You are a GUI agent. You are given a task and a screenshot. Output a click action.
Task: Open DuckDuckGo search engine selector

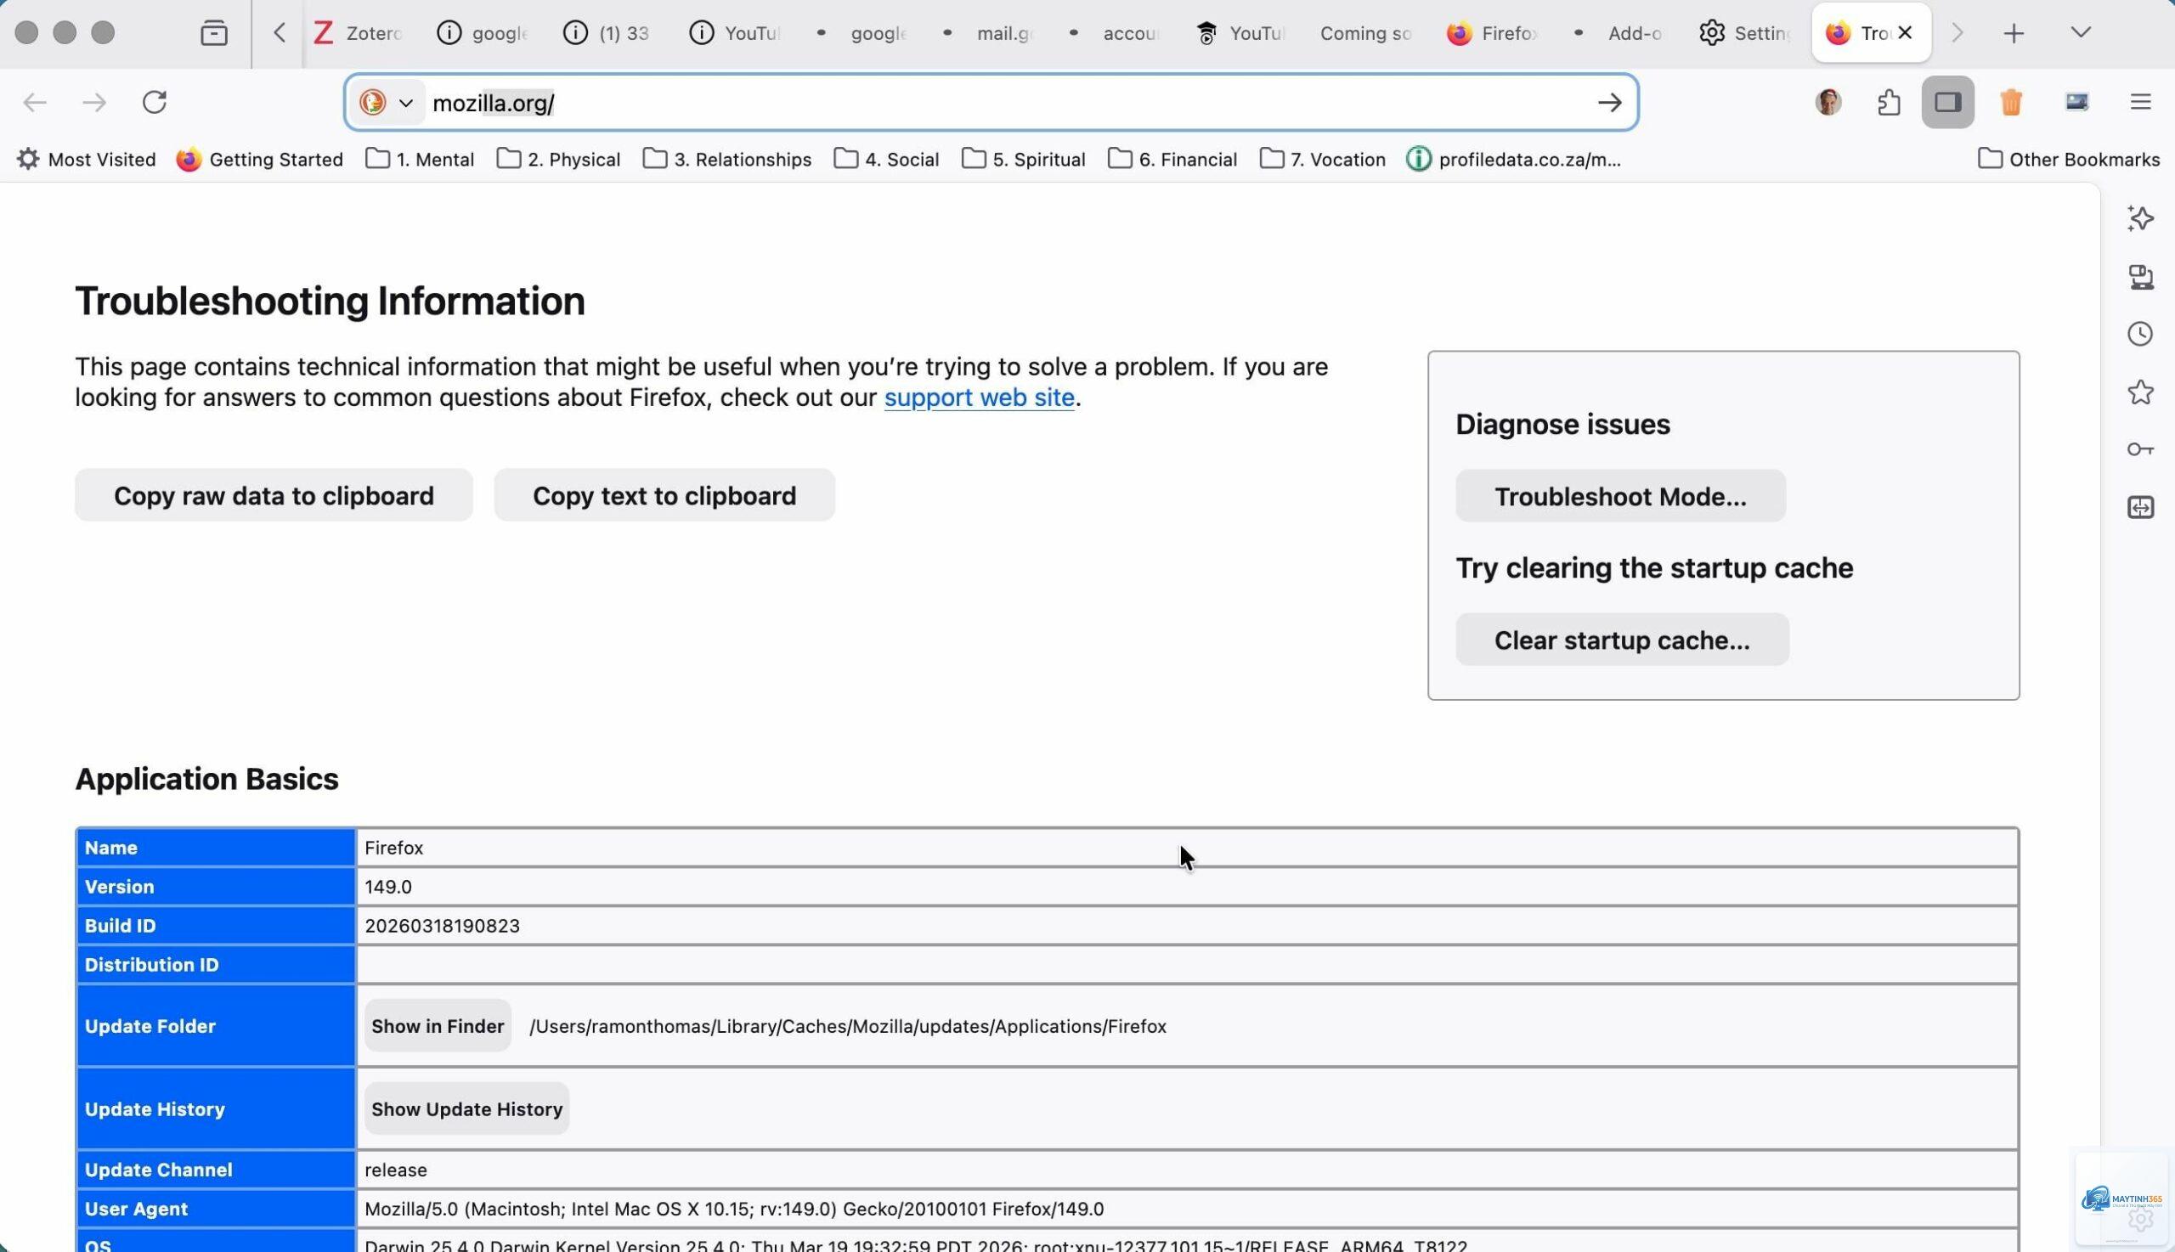[388, 102]
